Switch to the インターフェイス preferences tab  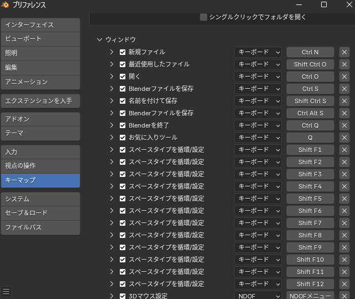tap(40, 25)
